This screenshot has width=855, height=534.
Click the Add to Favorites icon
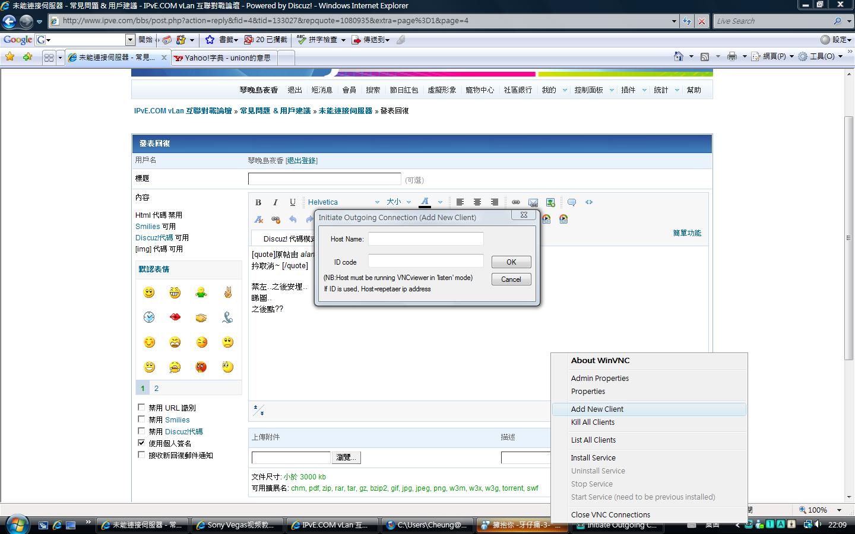(x=27, y=57)
